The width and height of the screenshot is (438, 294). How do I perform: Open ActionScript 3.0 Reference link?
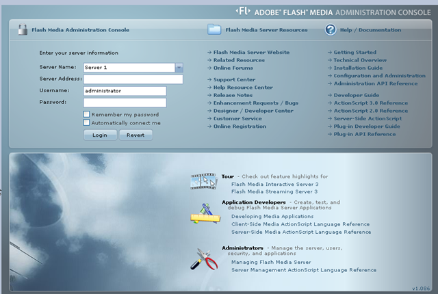click(x=371, y=103)
